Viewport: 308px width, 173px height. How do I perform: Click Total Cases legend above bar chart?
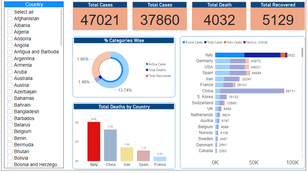point(213,42)
